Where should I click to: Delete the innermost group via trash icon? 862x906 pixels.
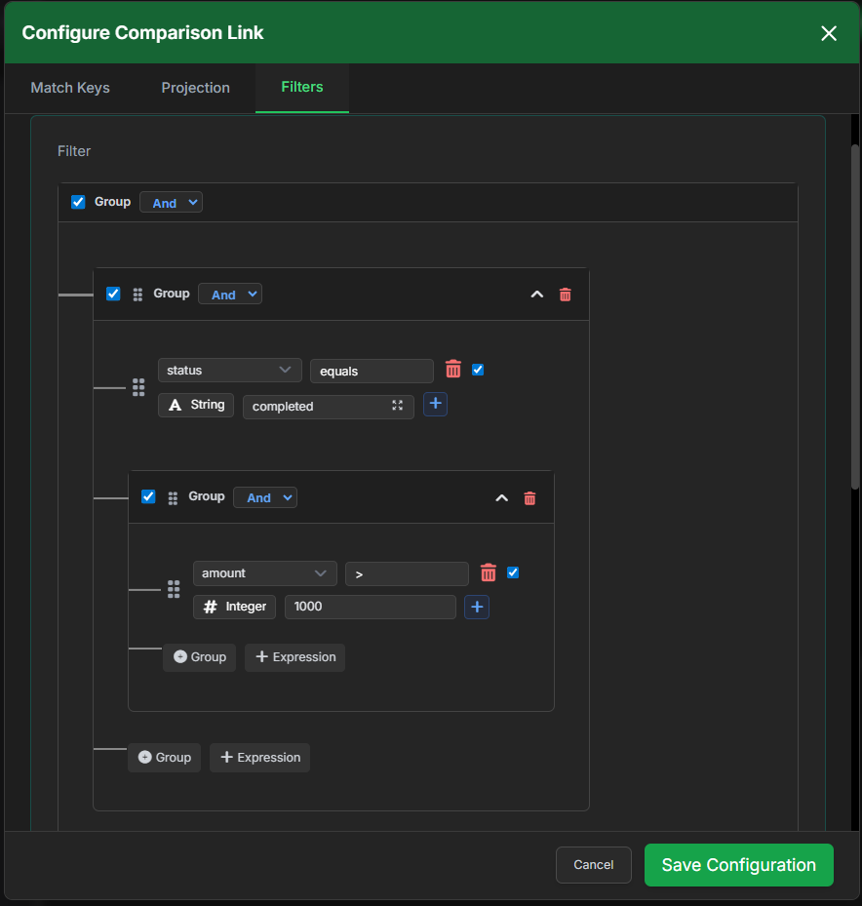click(x=529, y=498)
